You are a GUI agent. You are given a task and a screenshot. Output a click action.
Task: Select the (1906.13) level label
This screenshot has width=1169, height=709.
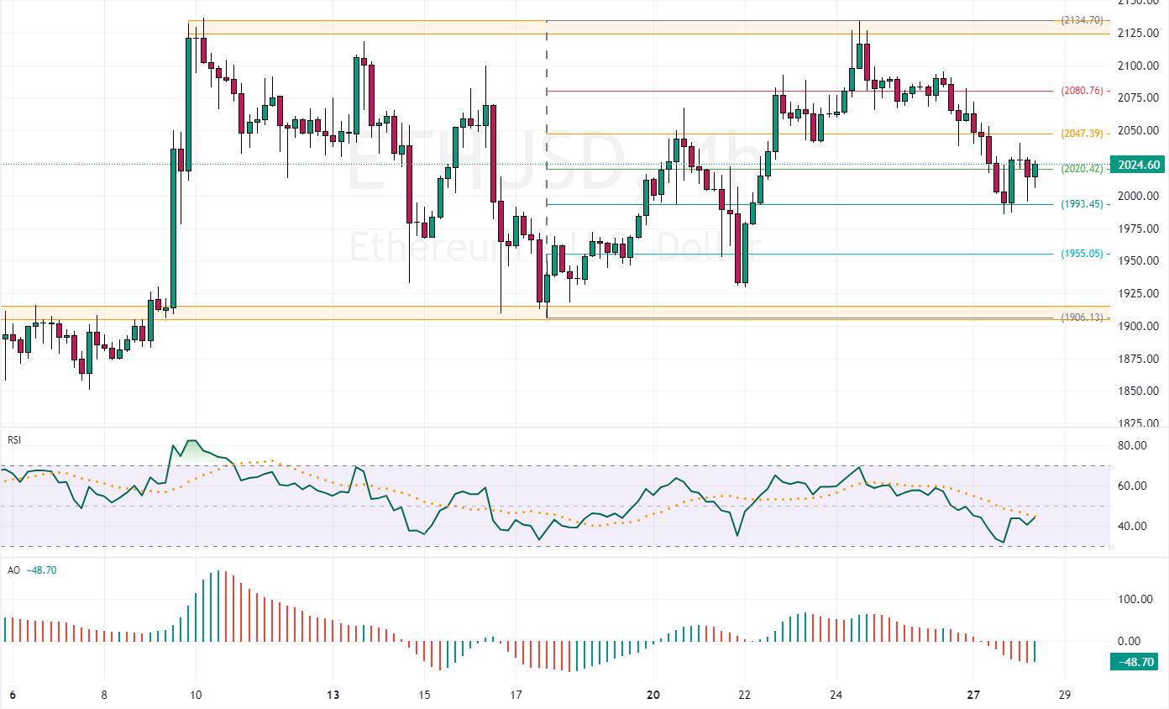(1080, 318)
